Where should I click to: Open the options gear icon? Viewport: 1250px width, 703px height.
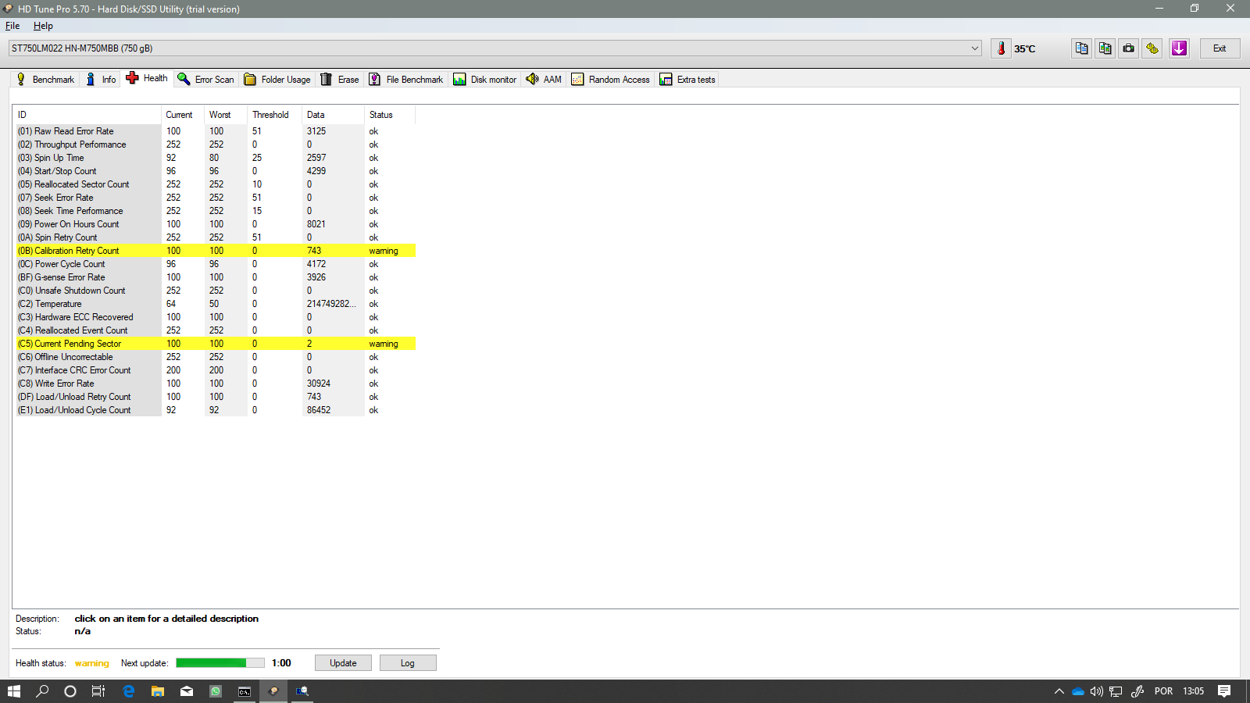(x=1152, y=48)
